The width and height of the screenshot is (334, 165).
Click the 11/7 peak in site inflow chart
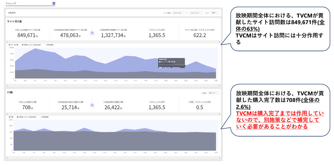[x=35, y=49]
